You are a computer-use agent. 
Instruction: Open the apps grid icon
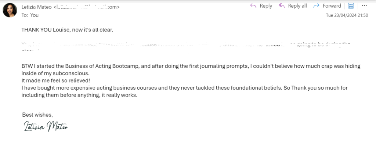(351, 6)
